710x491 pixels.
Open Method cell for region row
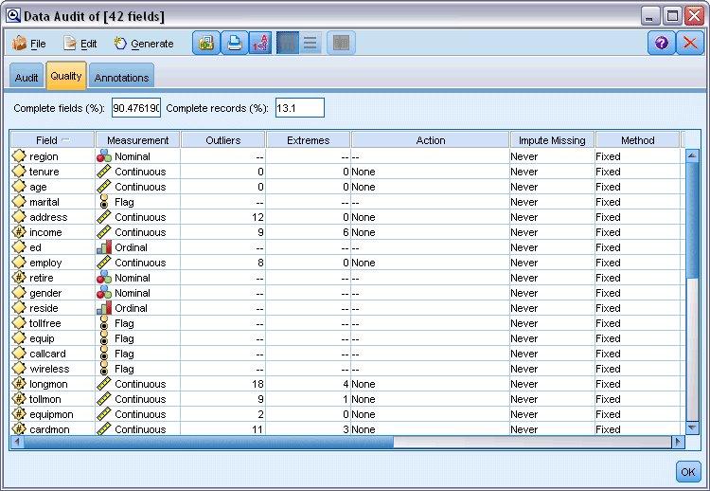(637, 156)
